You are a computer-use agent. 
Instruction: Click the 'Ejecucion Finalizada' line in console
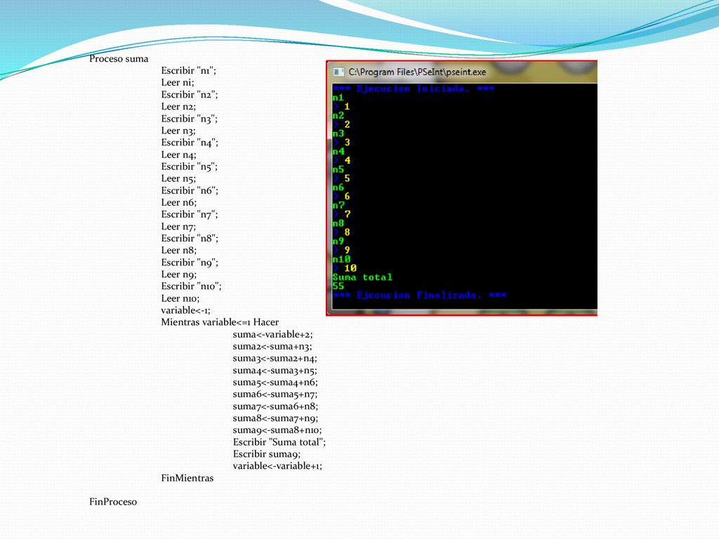click(x=420, y=295)
